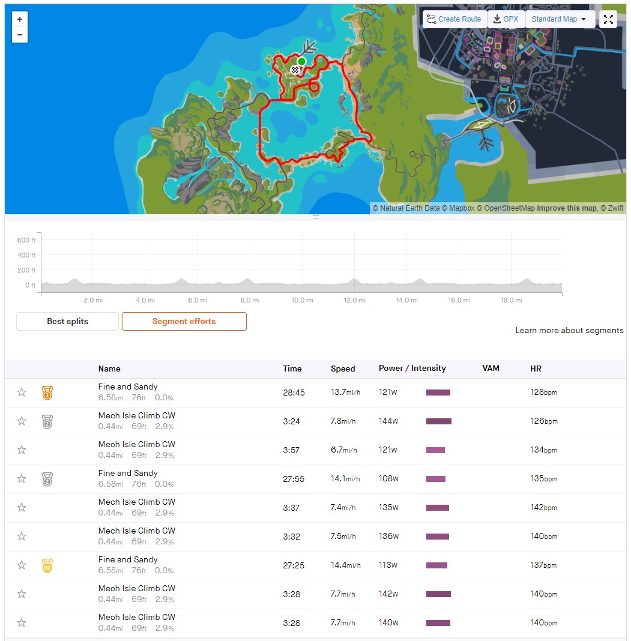
Task: Click the elevation profile chart
Action: (x=302, y=263)
